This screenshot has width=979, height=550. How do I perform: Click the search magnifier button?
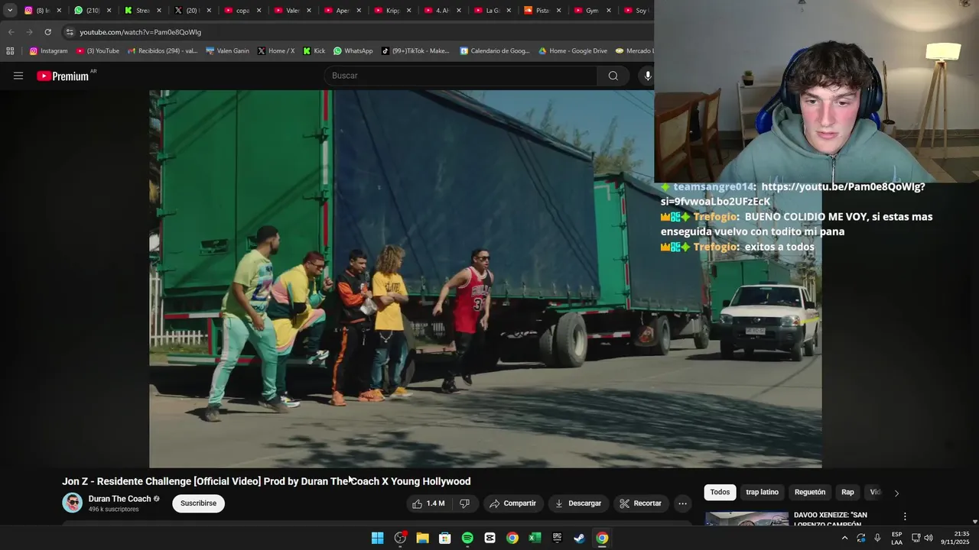pos(613,76)
